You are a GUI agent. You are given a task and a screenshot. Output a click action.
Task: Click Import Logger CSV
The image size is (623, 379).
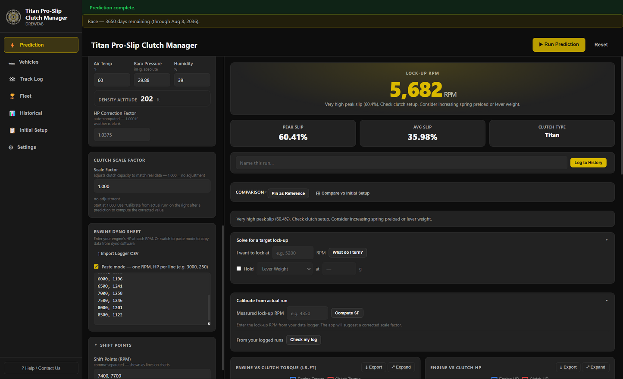coord(118,254)
